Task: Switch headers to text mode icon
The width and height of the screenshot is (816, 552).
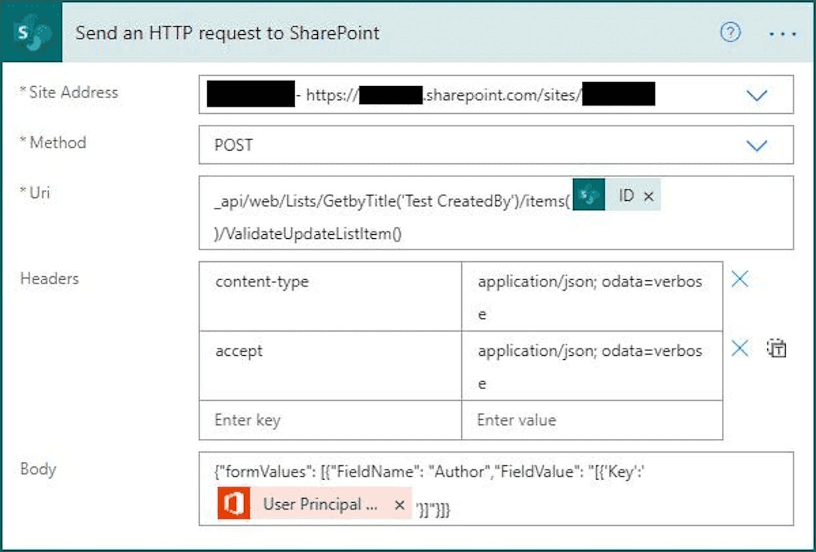Action: (777, 348)
